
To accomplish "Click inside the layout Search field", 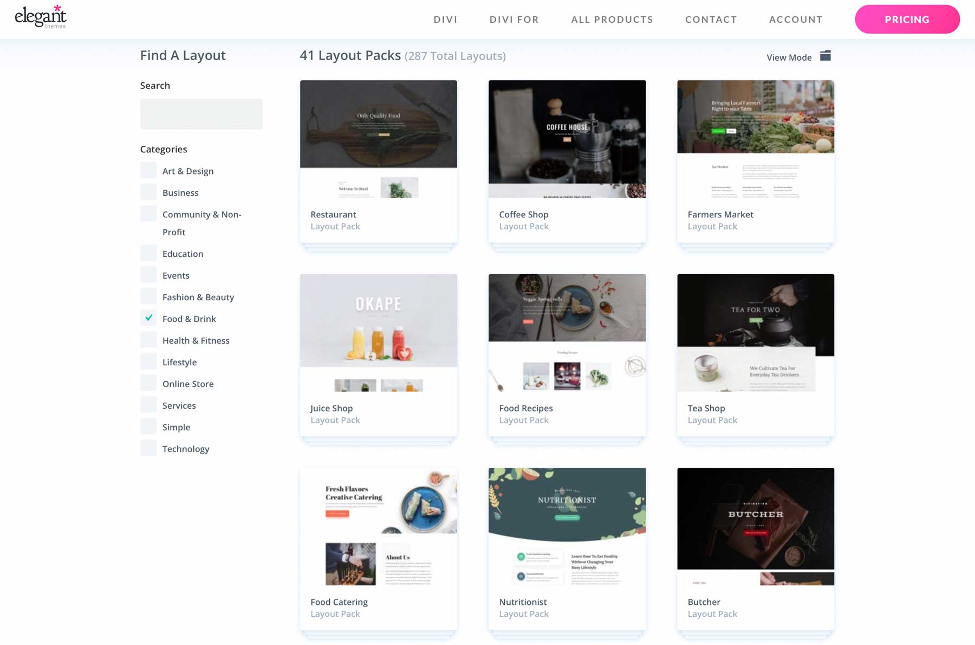I will click(201, 113).
